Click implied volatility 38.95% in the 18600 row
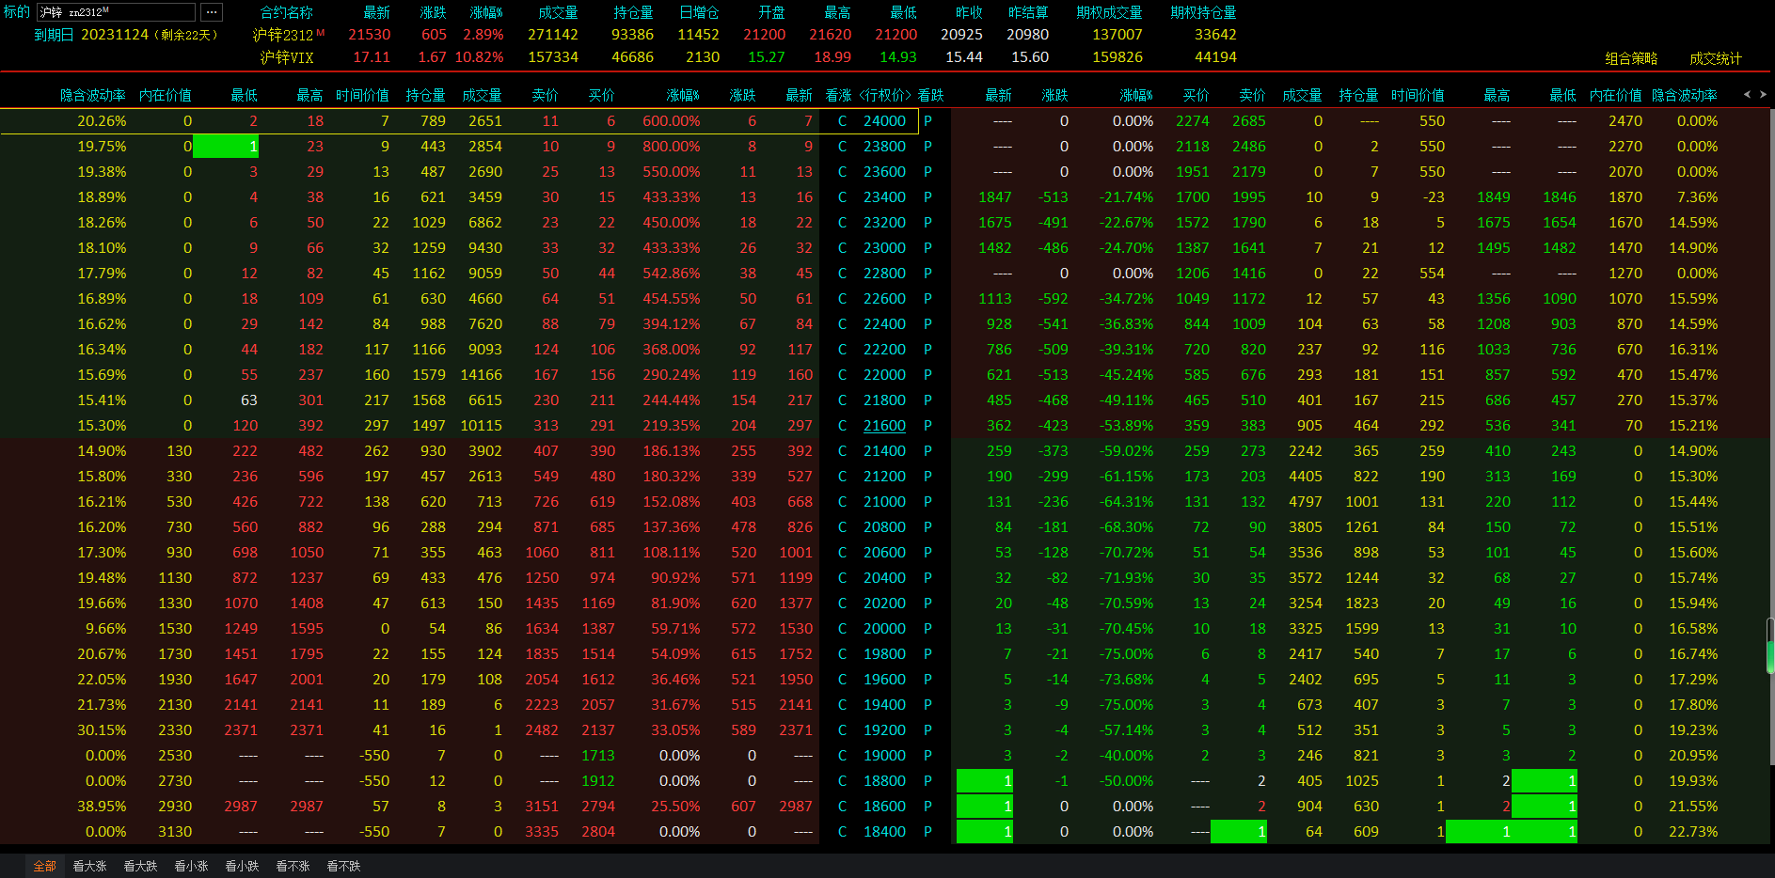 tap(102, 807)
